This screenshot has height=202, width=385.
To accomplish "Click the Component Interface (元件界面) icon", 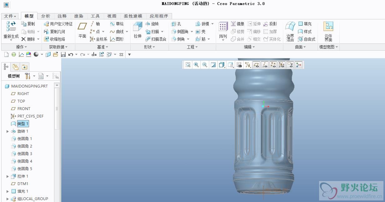I will coord(328,27).
